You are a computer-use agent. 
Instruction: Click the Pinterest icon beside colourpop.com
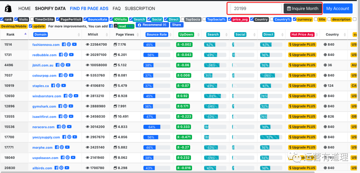point(65,76)
